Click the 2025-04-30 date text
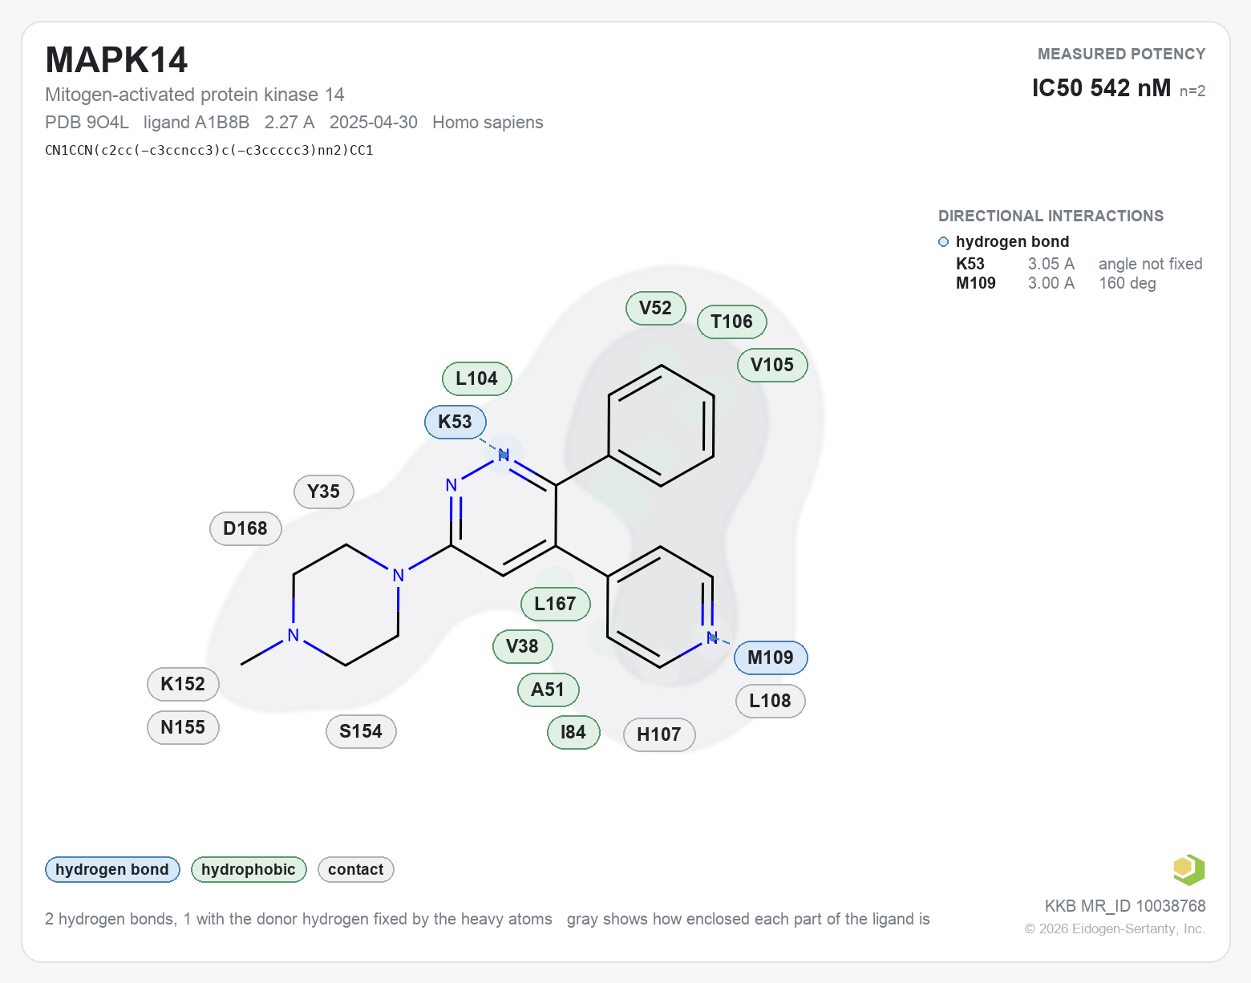The image size is (1251, 983). 374,122
